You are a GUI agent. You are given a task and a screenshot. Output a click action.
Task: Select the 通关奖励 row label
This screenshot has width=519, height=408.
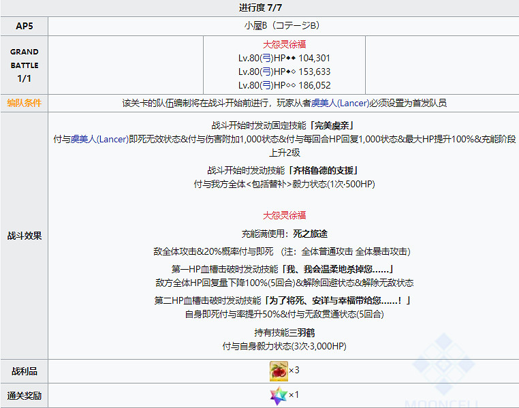[24, 396]
